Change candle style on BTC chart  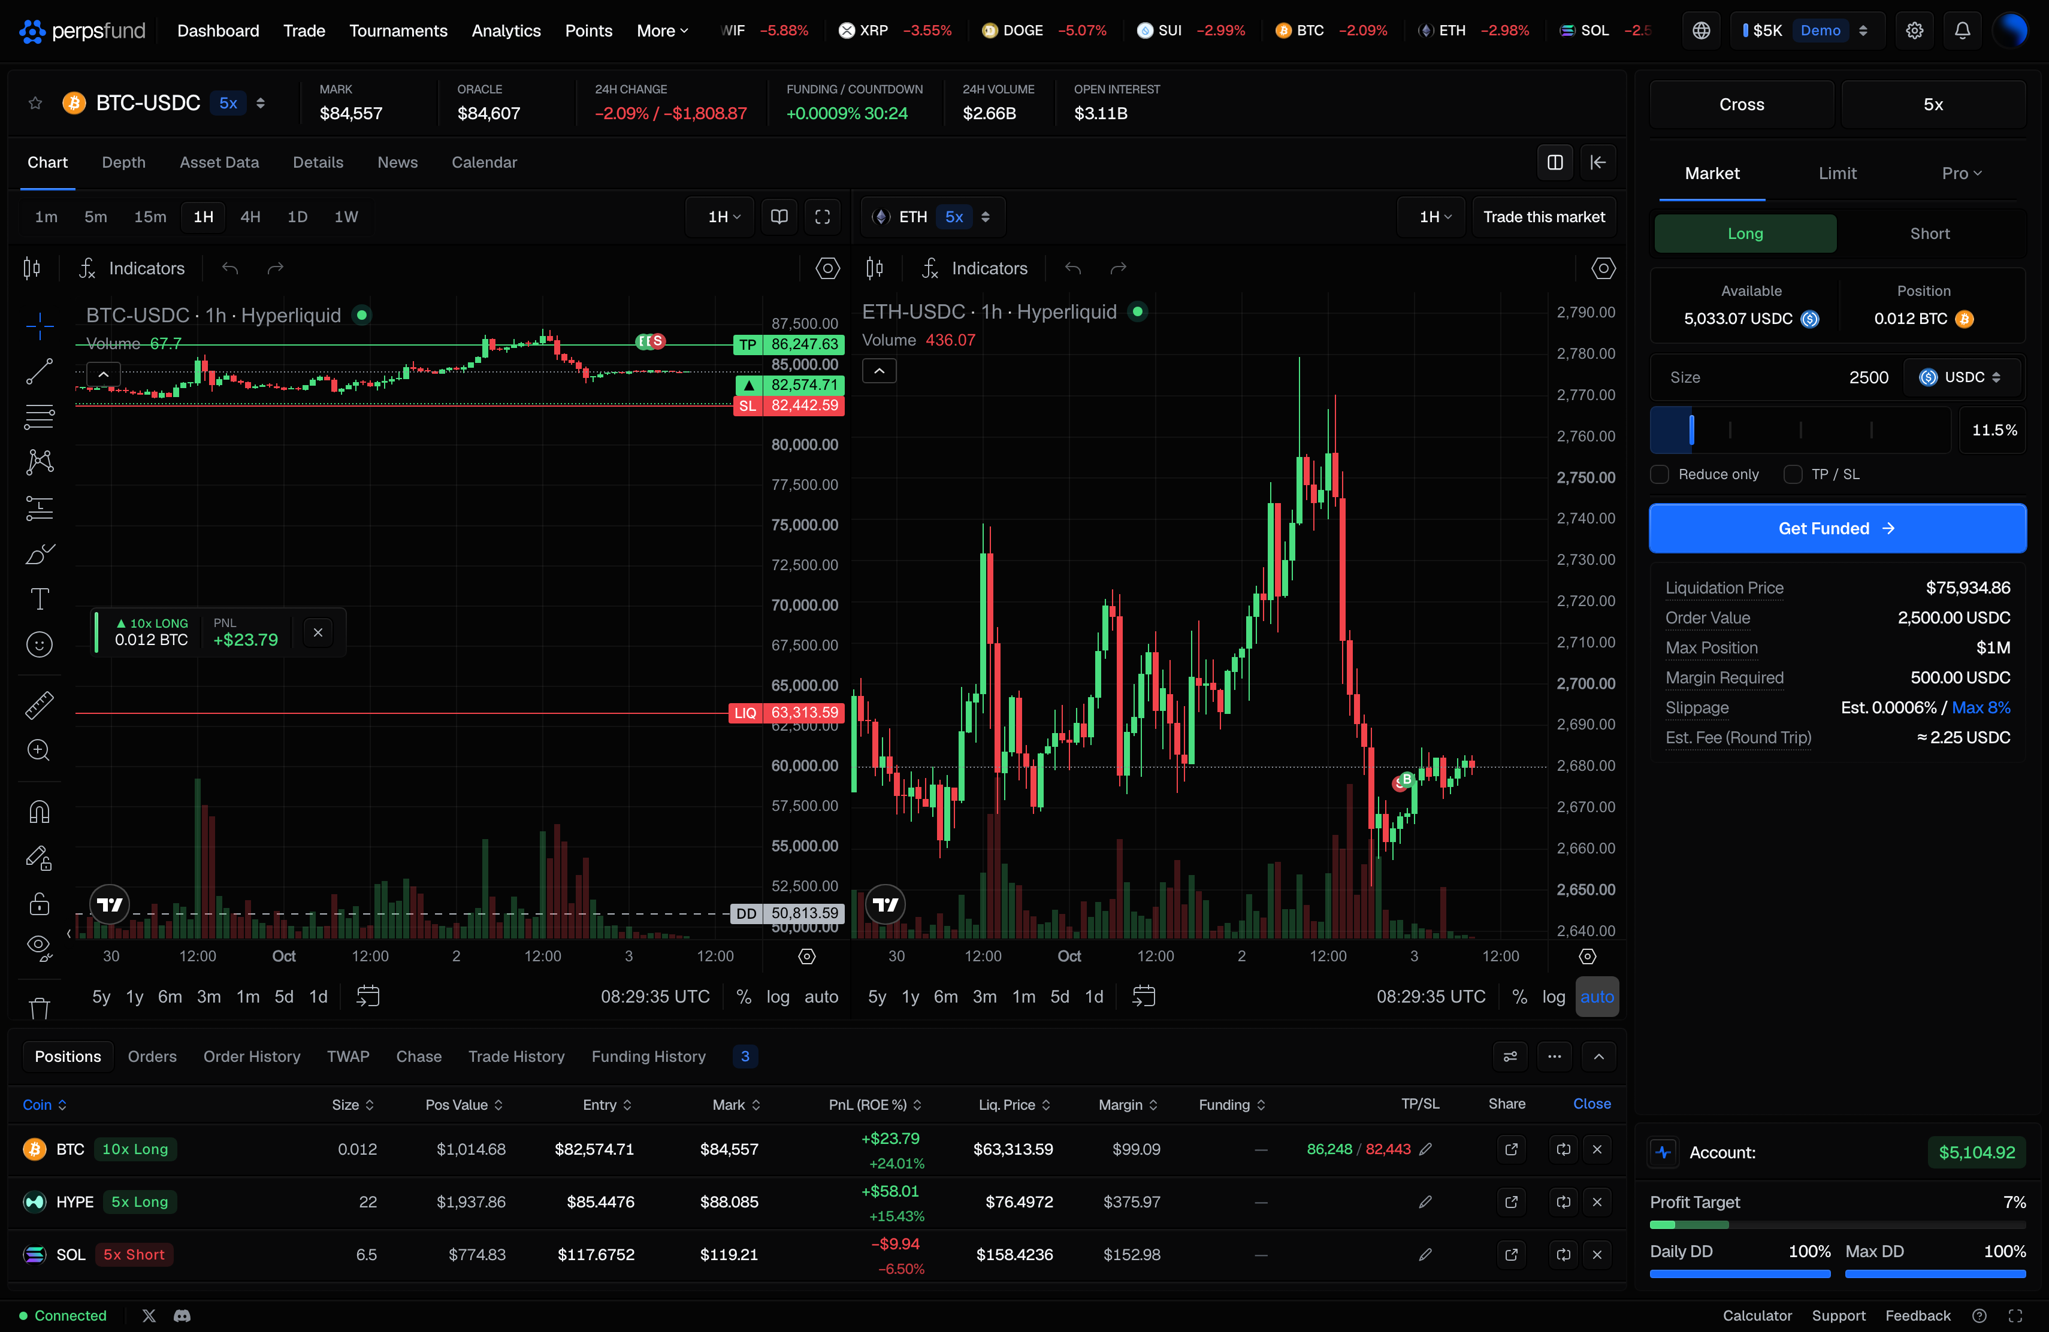32,268
